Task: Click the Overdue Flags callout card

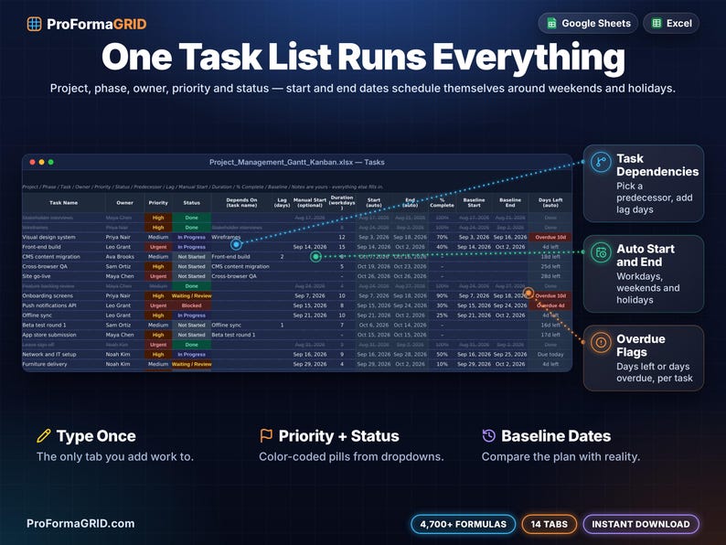Action: [644, 358]
